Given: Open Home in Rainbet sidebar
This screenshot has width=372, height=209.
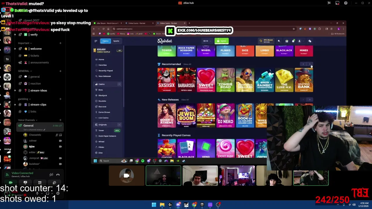Looking at the screenshot, I should (x=101, y=59).
